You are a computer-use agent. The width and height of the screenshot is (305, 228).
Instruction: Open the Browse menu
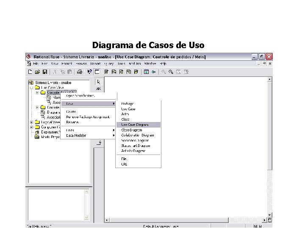(x=81, y=64)
